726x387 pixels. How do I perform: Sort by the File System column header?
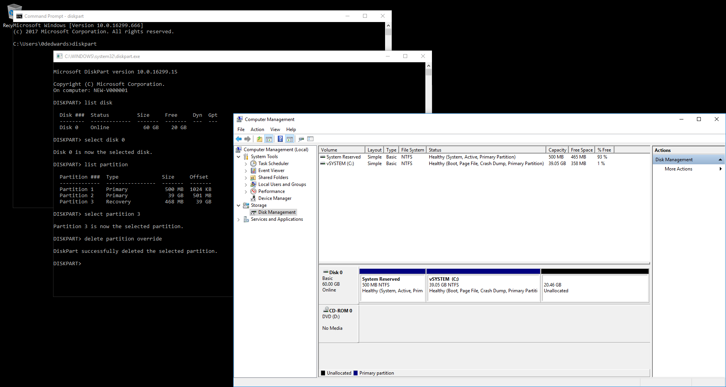(413, 150)
